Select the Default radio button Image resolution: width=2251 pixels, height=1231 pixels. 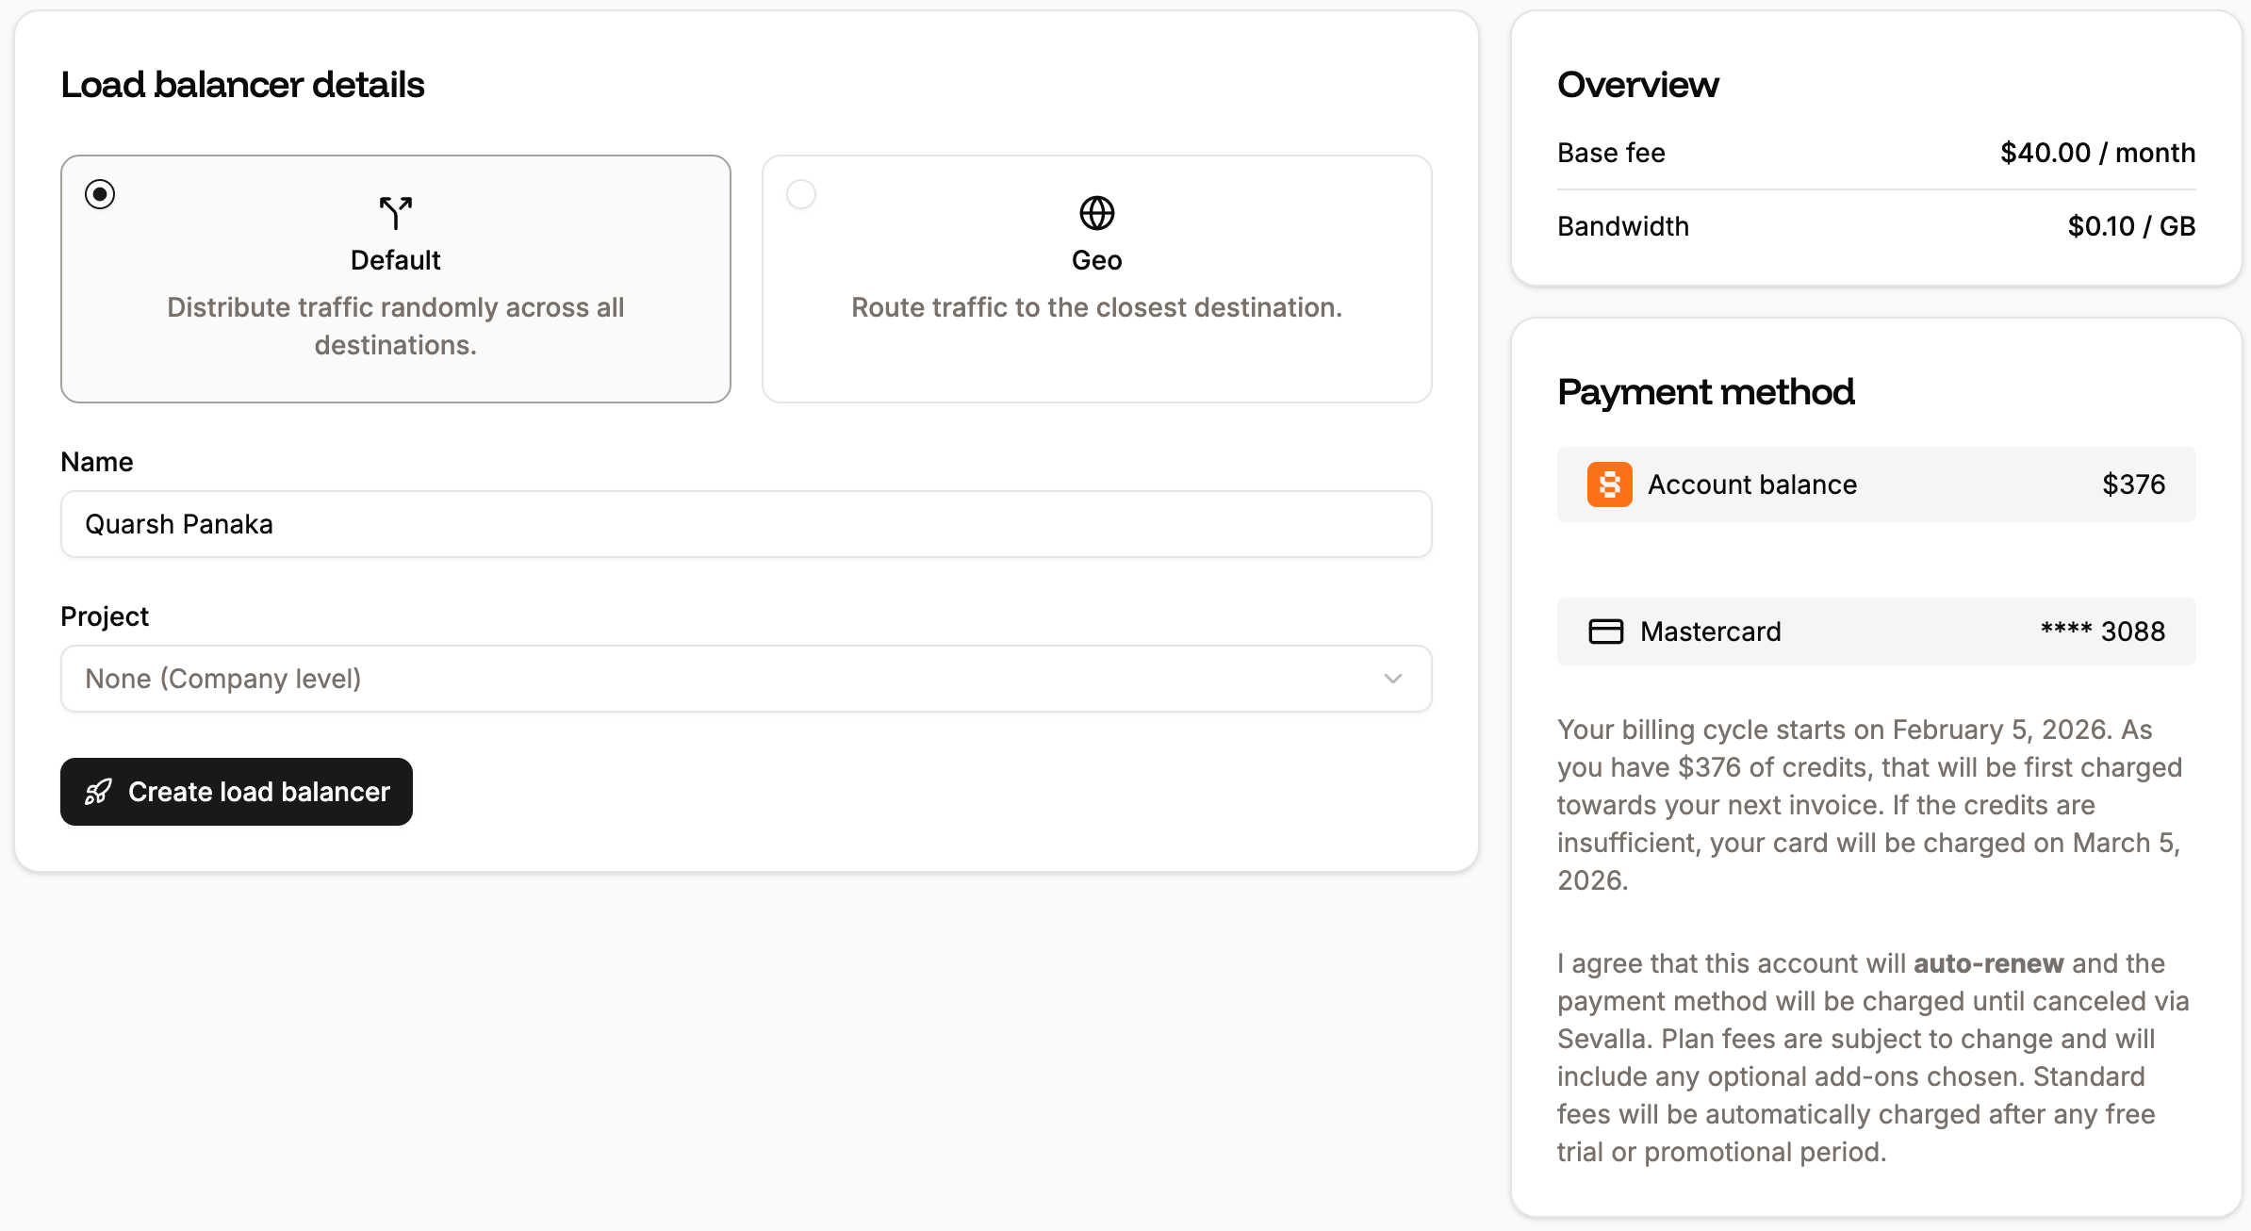(x=100, y=194)
